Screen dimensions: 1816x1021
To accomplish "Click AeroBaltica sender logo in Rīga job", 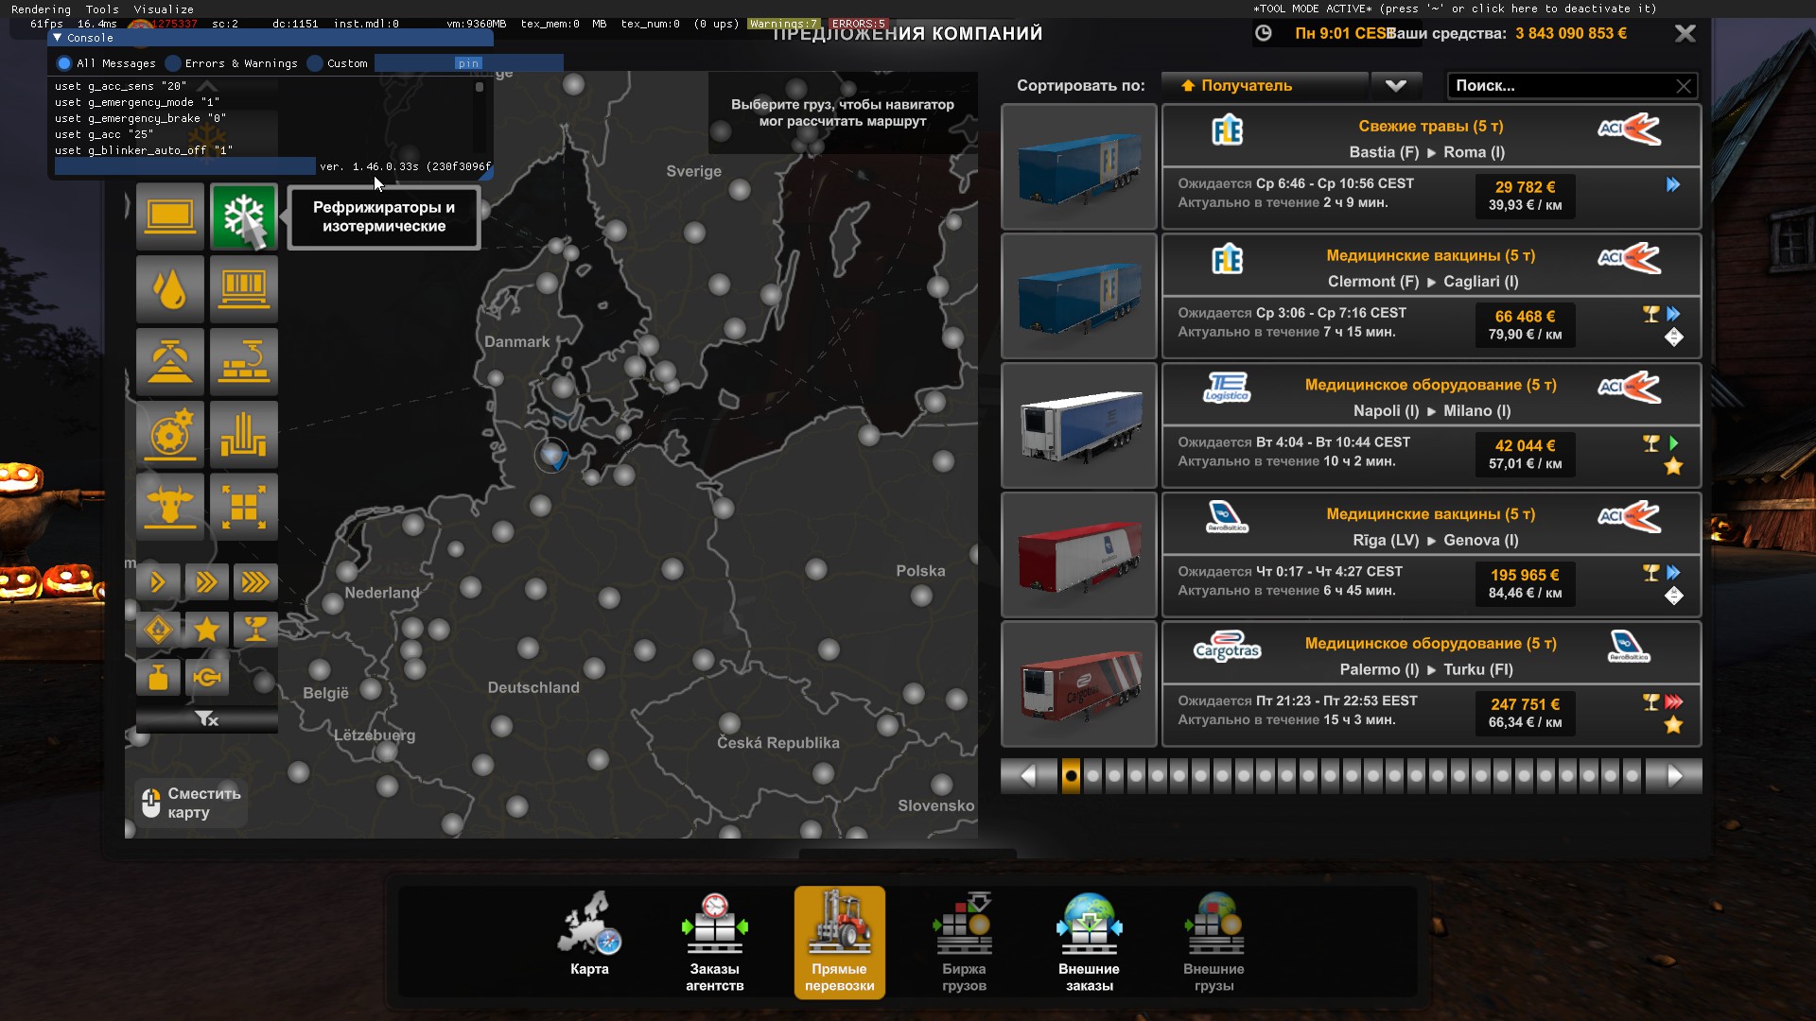I will coord(1227,517).
